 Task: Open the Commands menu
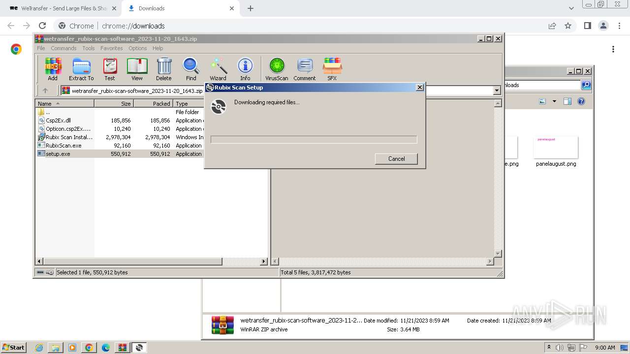click(x=63, y=48)
